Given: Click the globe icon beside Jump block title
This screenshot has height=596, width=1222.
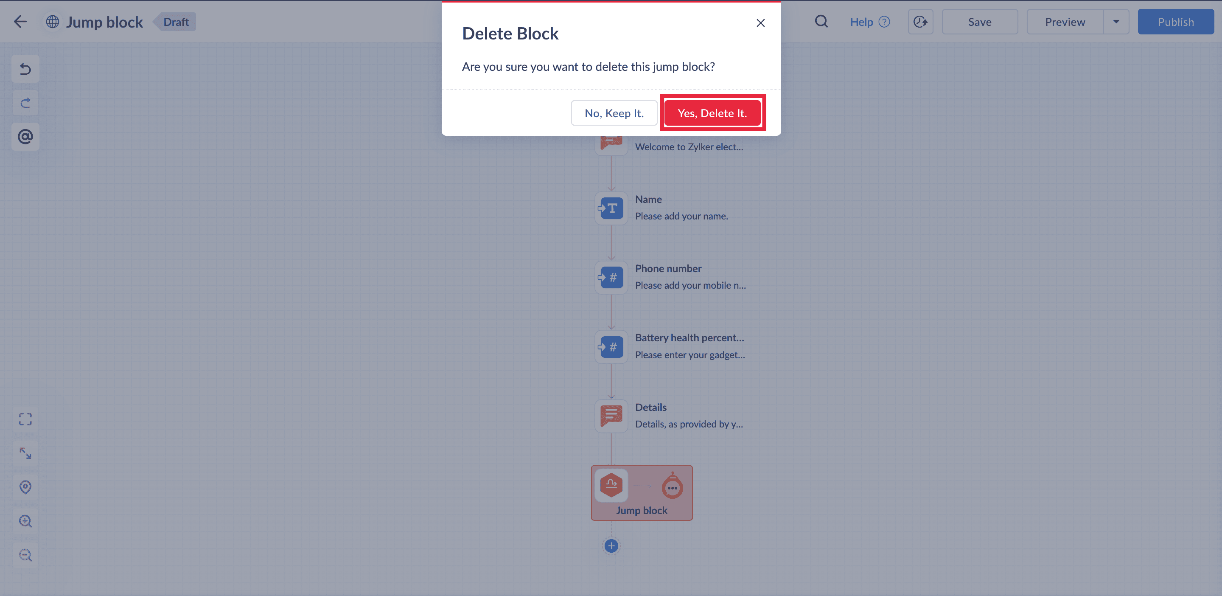Looking at the screenshot, I should (x=53, y=22).
